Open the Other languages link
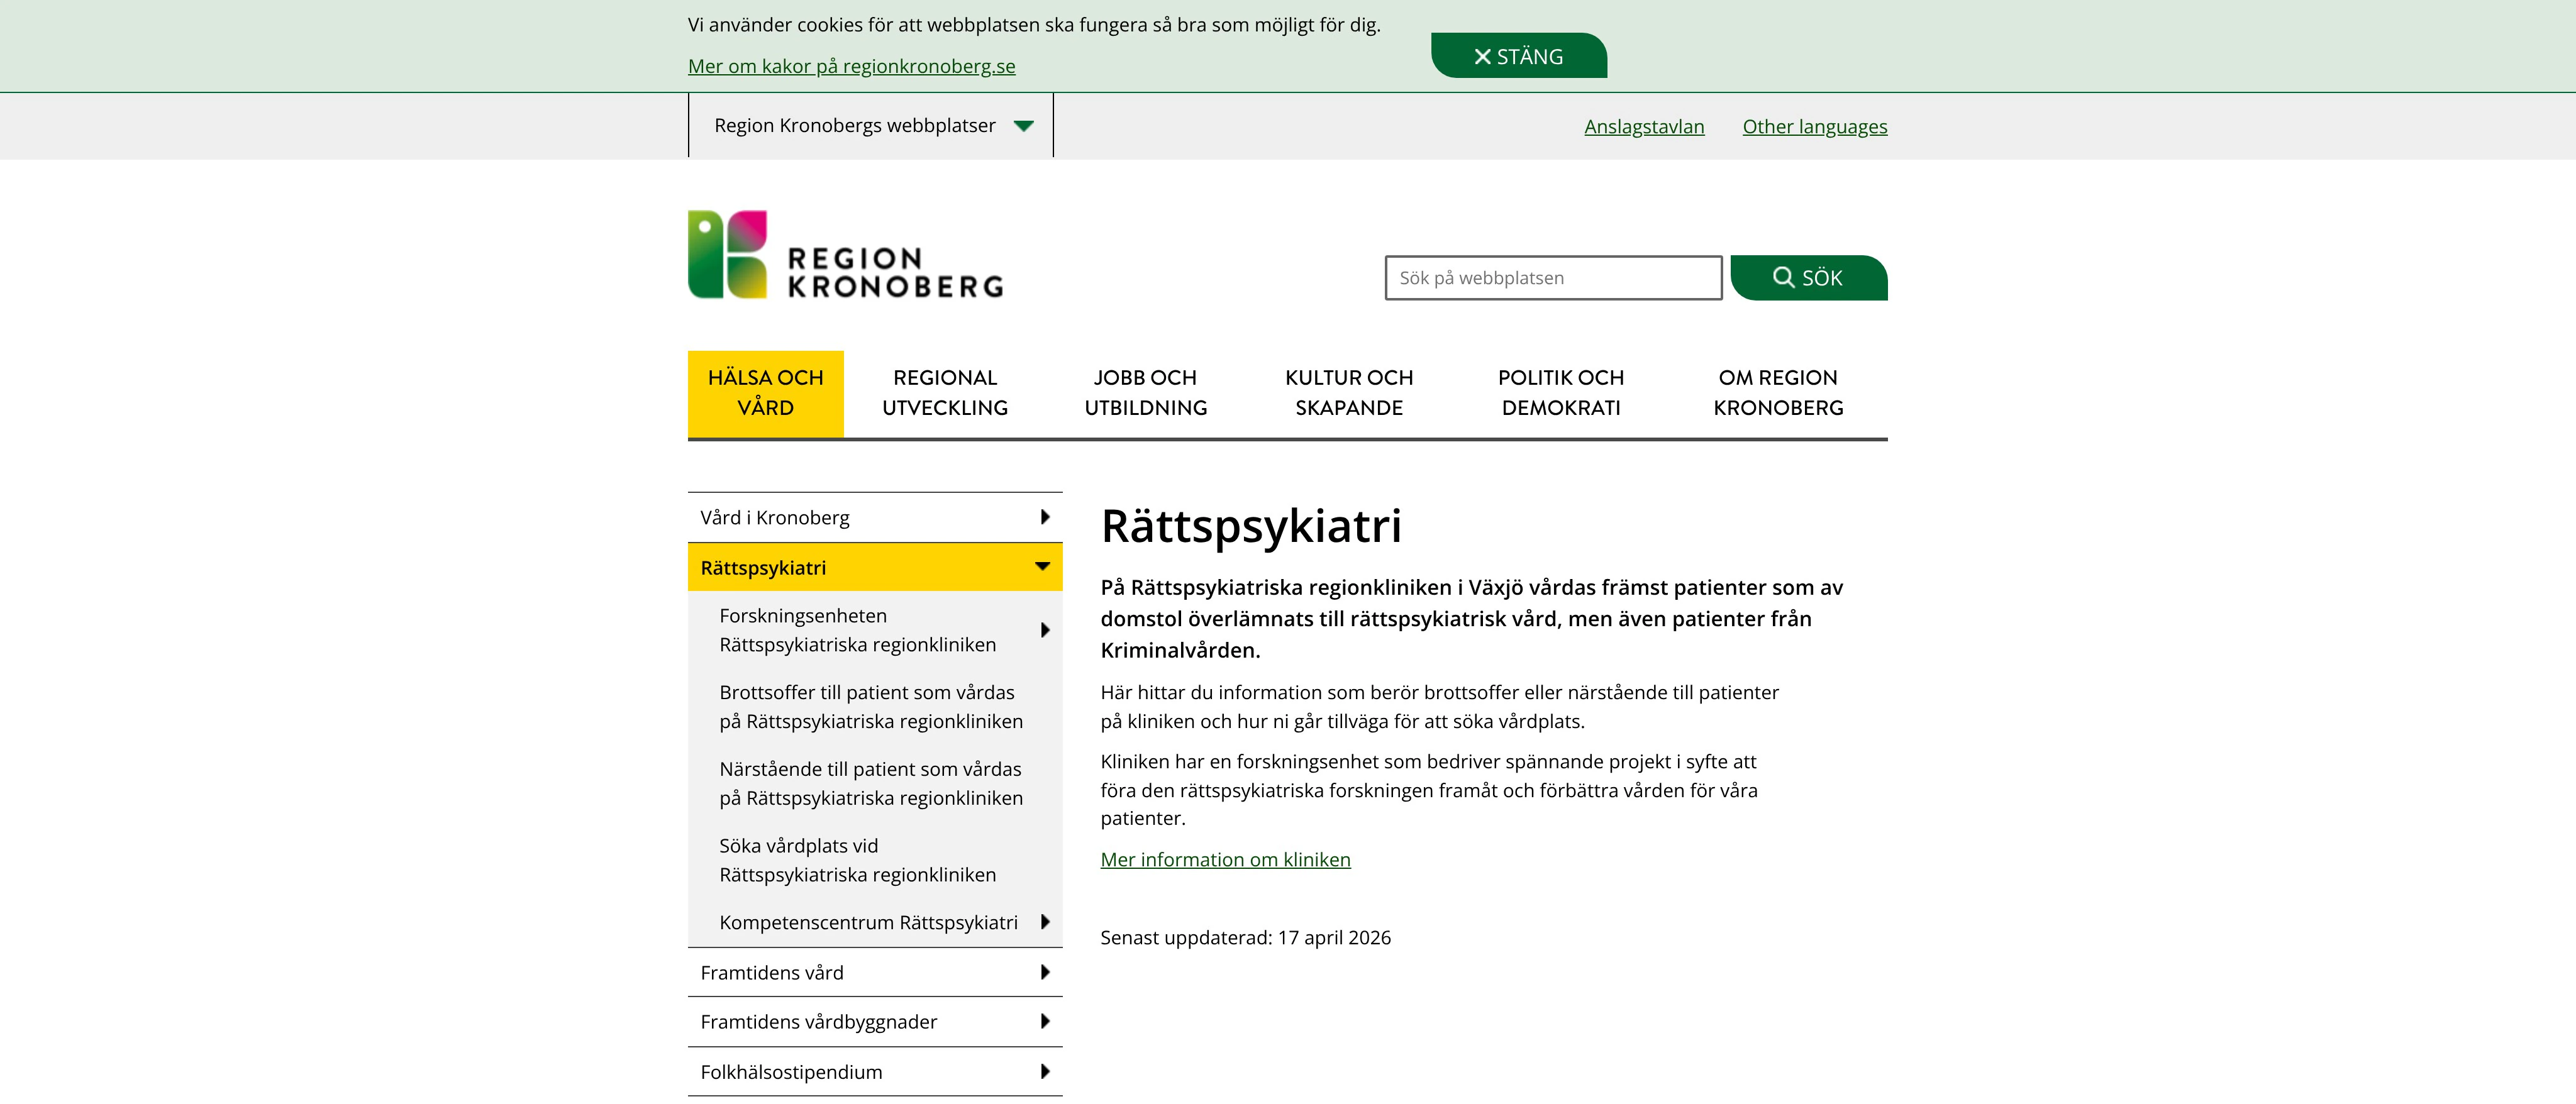 [1814, 126]
